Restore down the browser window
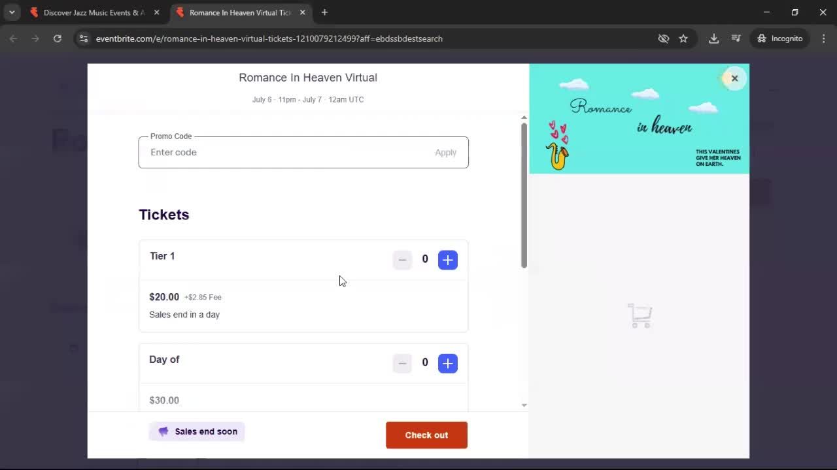 (x=794, y=12)
